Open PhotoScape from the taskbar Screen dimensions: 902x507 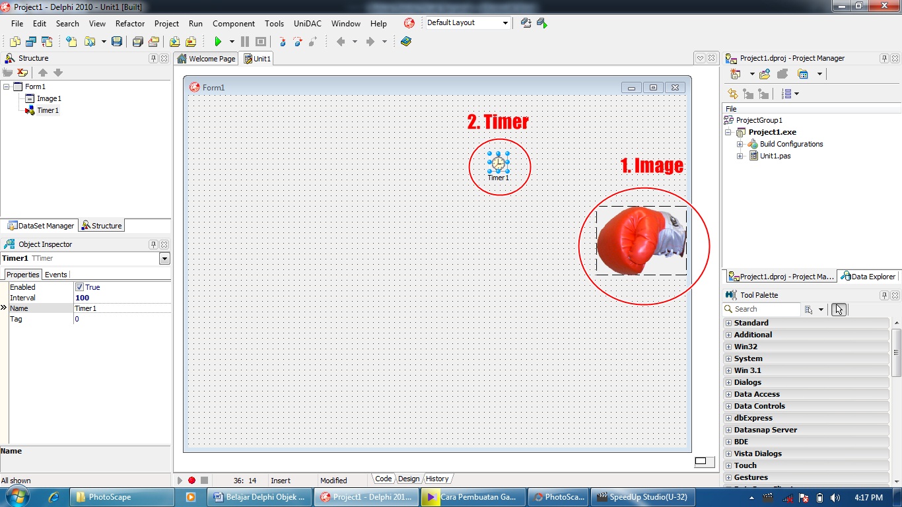point(121,497)
